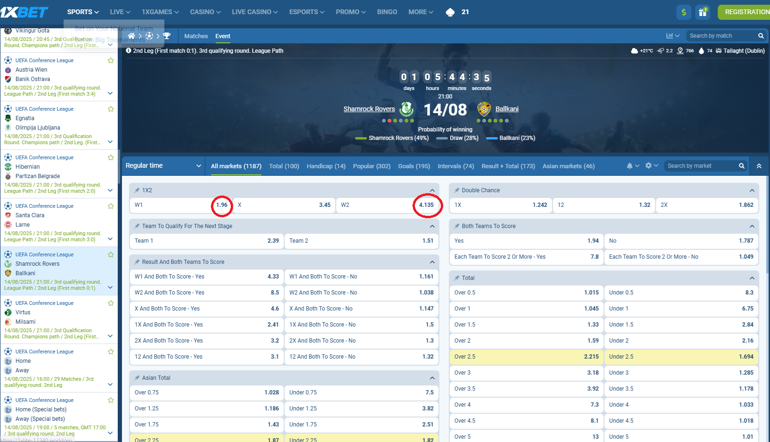Image resolution: width=770 pixels, height=442 pixels.
Task: Open the LIVE CASINO menu
Action: (255, 12)
